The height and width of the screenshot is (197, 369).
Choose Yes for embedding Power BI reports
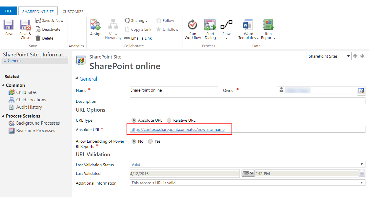click(150, 141)
